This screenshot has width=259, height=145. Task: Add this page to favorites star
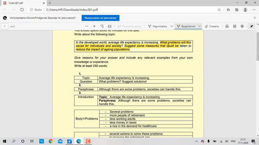point(219,10)
